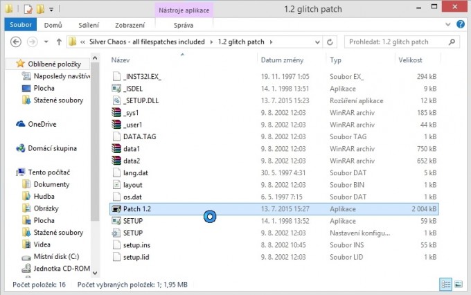Open Hudba folder in sidebar
The width and height of the screenshot is (471, 295).
(x=44, y=196)
